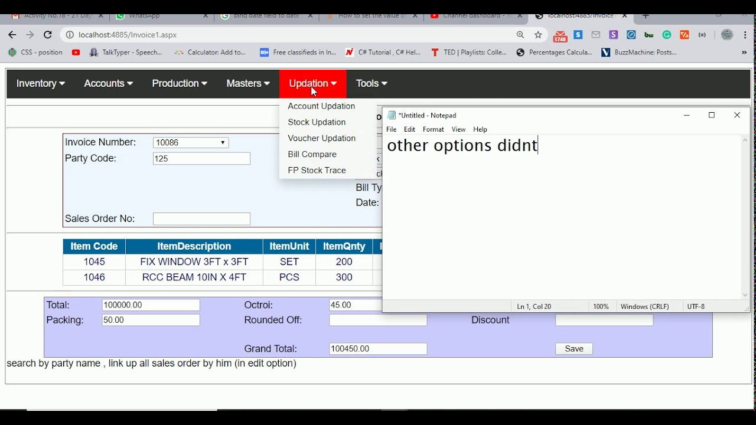Open the TED | Playlists bookmark

pos(469,53)
